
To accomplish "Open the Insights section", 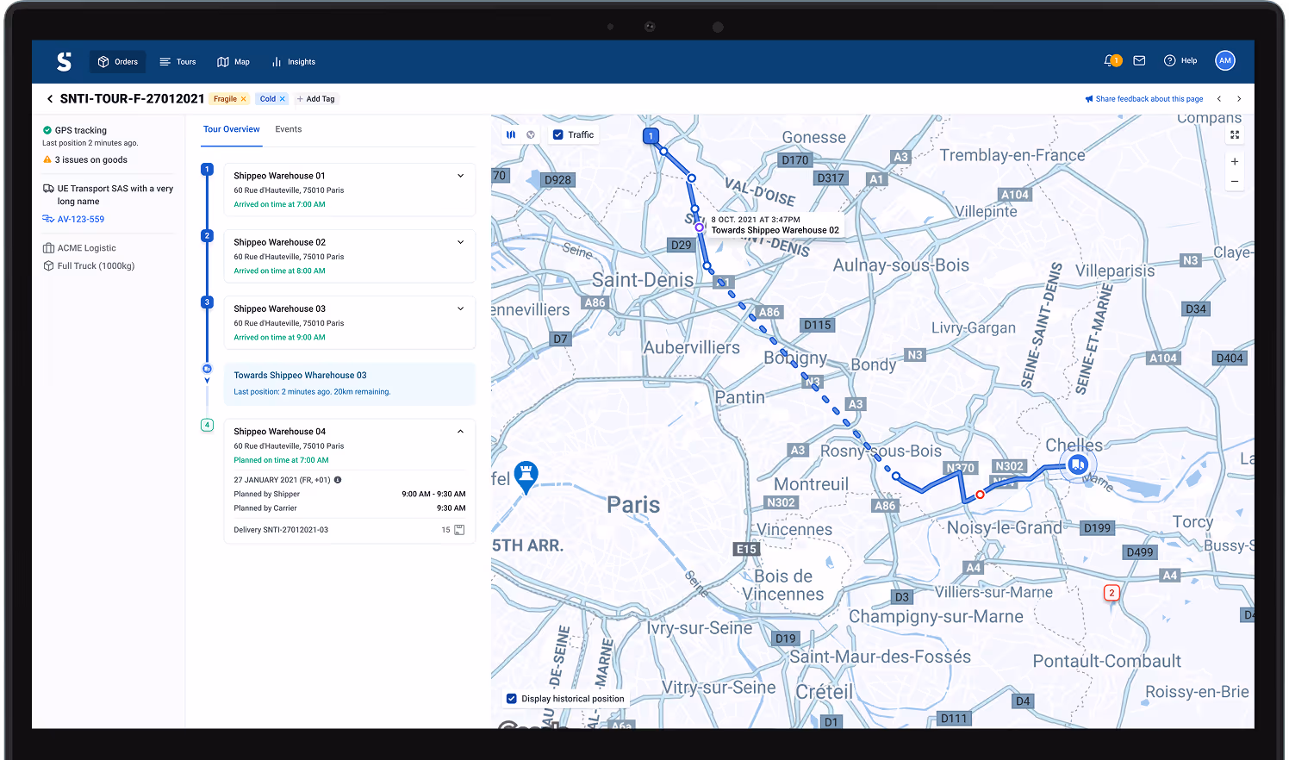I will 294,62.
